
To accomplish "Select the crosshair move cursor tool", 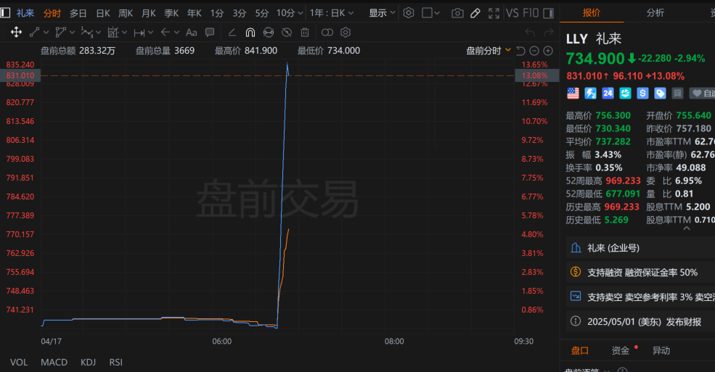I will click(x=16, y=32).
